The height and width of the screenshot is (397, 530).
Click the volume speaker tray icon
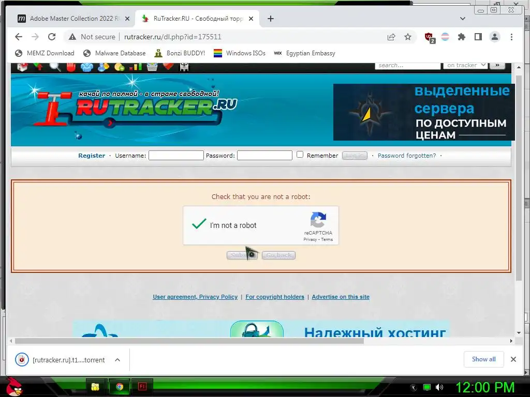439,387
